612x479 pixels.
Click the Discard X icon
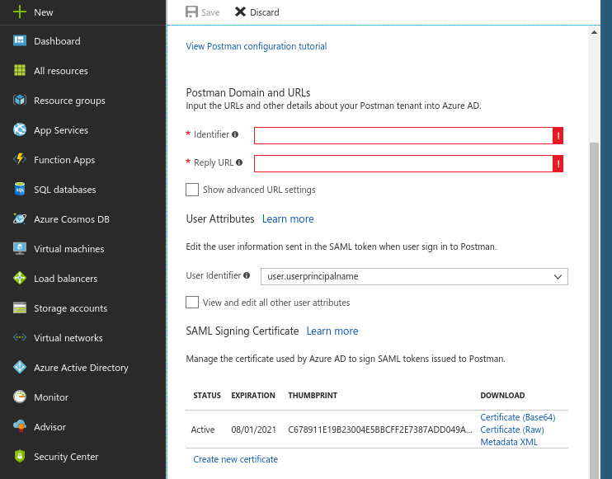click(x=240, y=12)
